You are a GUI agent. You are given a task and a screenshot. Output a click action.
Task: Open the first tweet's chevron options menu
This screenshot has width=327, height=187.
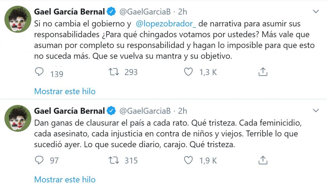point(316,12)
